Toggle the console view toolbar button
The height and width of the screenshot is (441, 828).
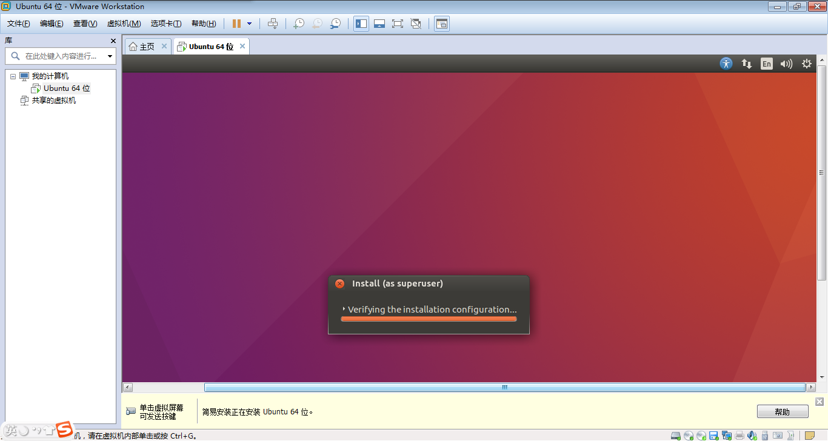tap(442, 24)
